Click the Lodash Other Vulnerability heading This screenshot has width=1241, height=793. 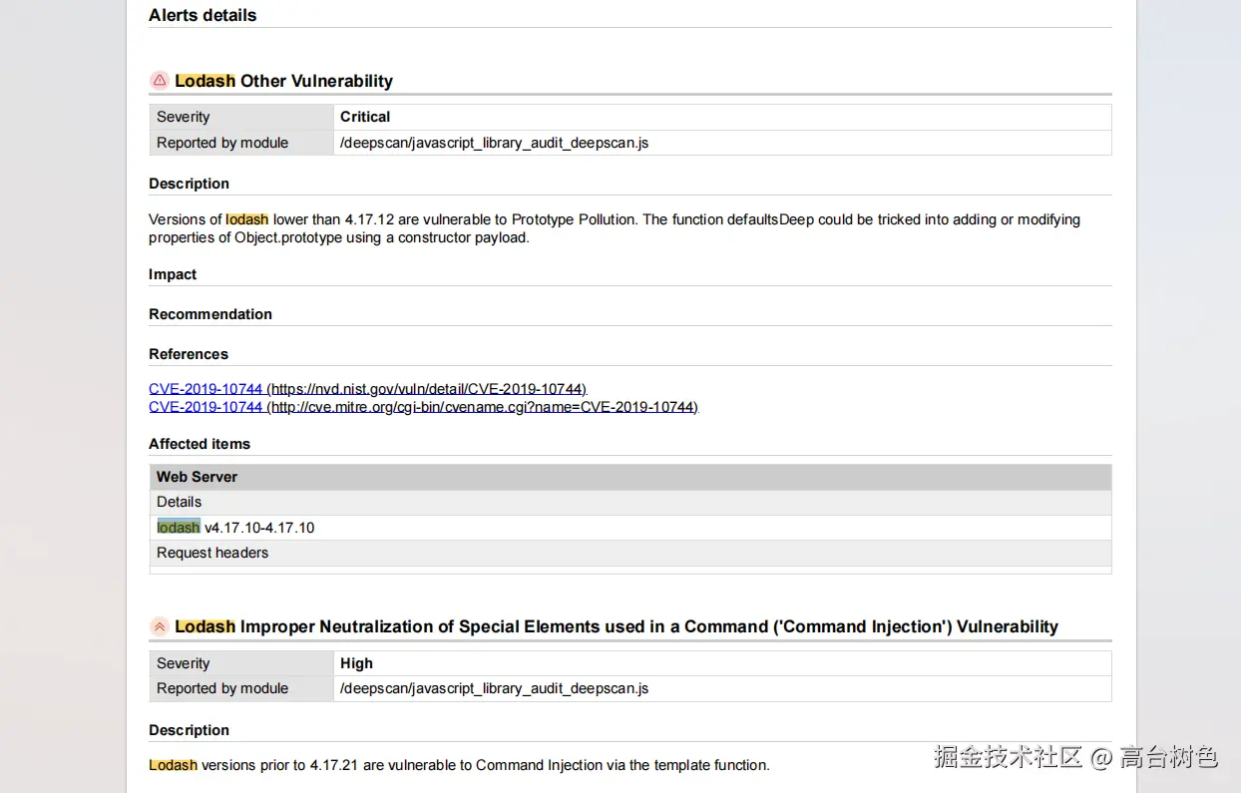tap(283, 81)
